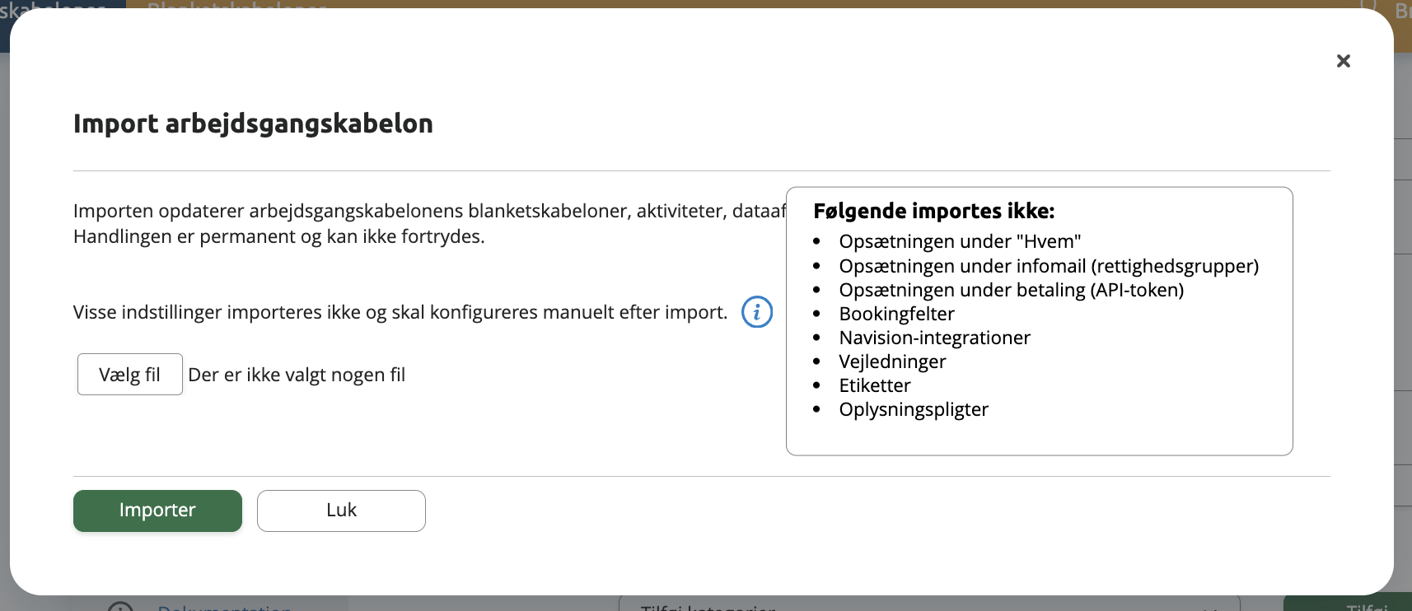Open the Dokumentation link behind the dialog
The height and width of the screenshot is (611, 1412).
[224, 608]
